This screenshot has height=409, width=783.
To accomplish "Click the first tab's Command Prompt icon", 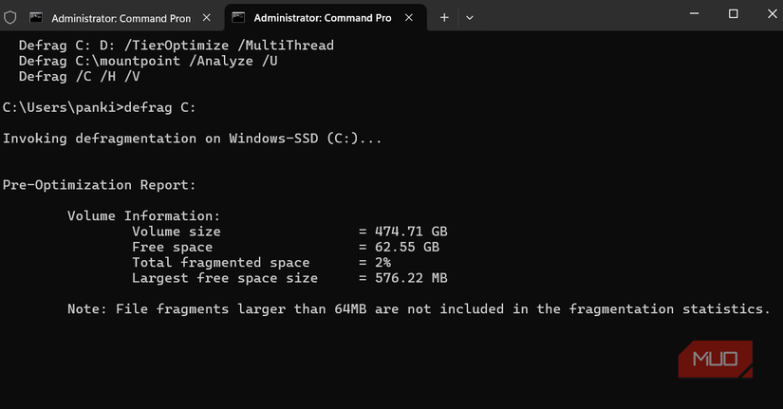I will [36, 17].
